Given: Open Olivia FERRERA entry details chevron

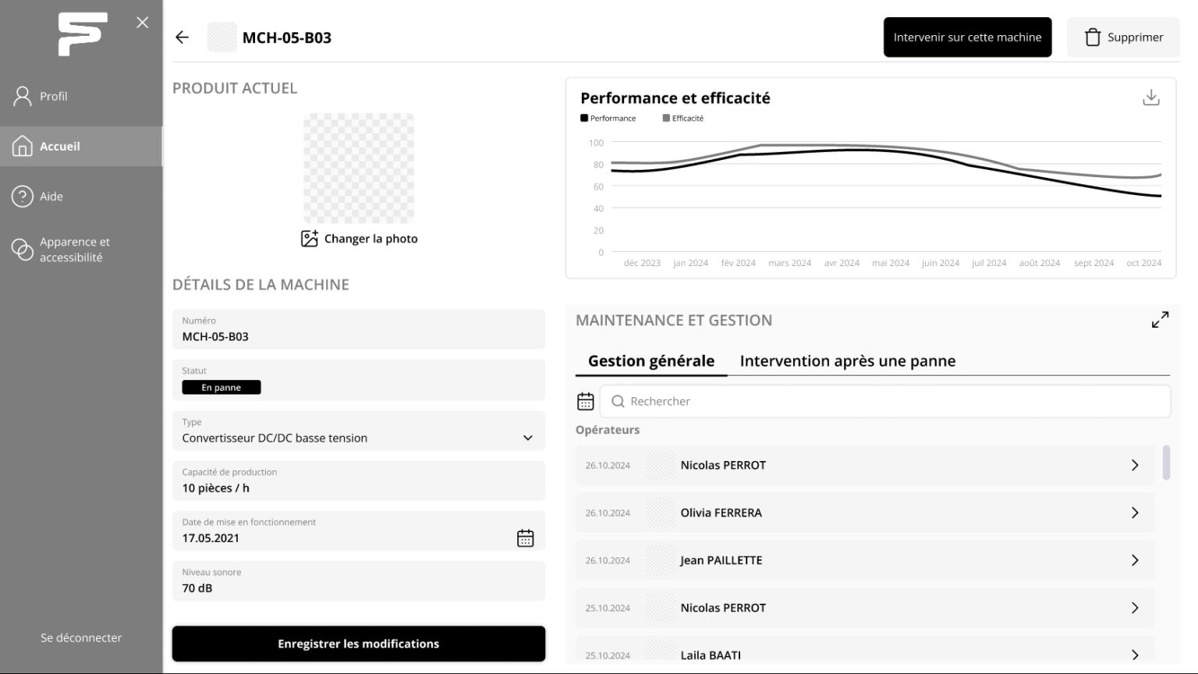Looking at the screenshot, I should 1134,513.
